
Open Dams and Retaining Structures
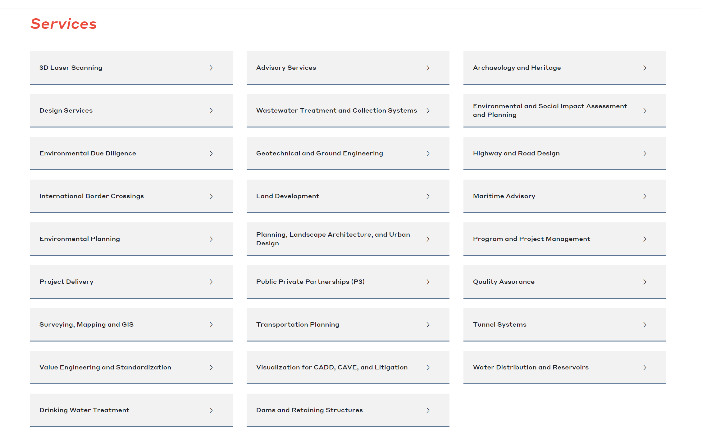click(348, 410)
